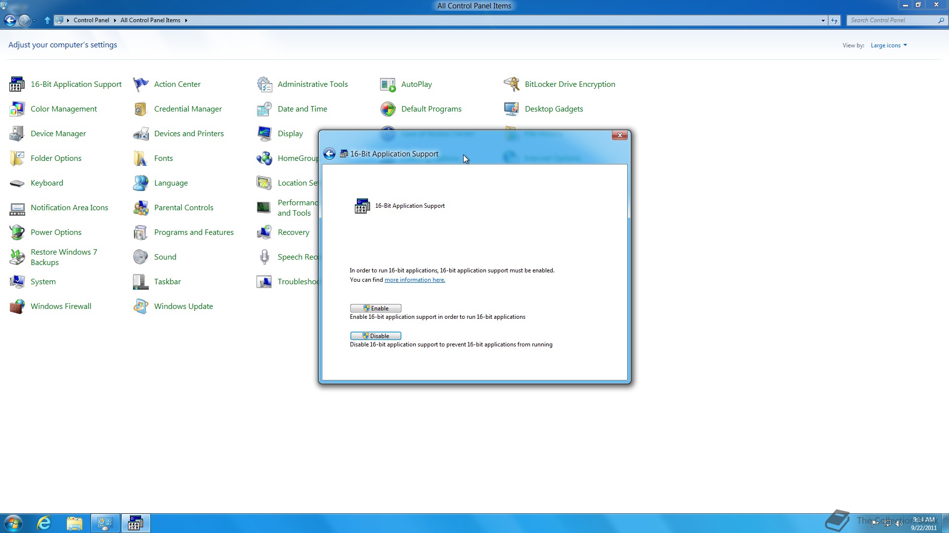Click the Parental Controls icon

click(x=140, y=208)
